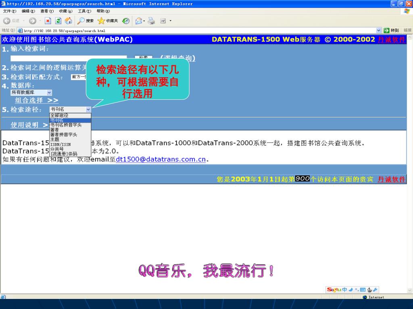Open the address bar dropdown arrow

tap(378, 31)
